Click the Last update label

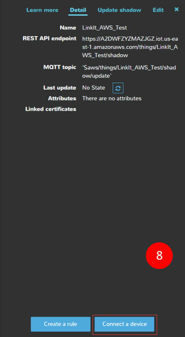pyautogui.click(x=60, y=88)
